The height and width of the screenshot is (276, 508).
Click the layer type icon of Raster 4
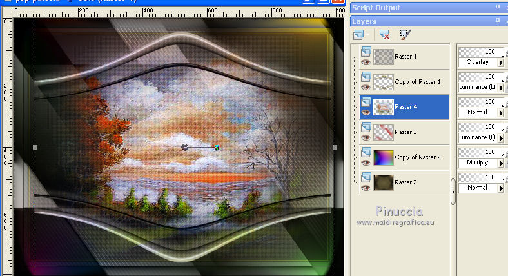(x=366, y=102)
